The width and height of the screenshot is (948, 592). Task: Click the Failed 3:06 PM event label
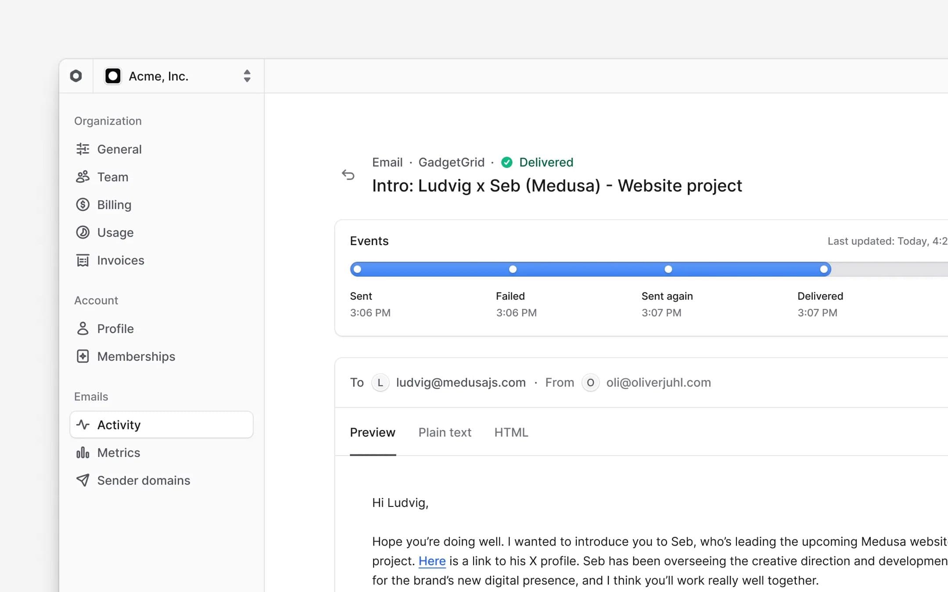pyautogui.click(x=516, y=304)
